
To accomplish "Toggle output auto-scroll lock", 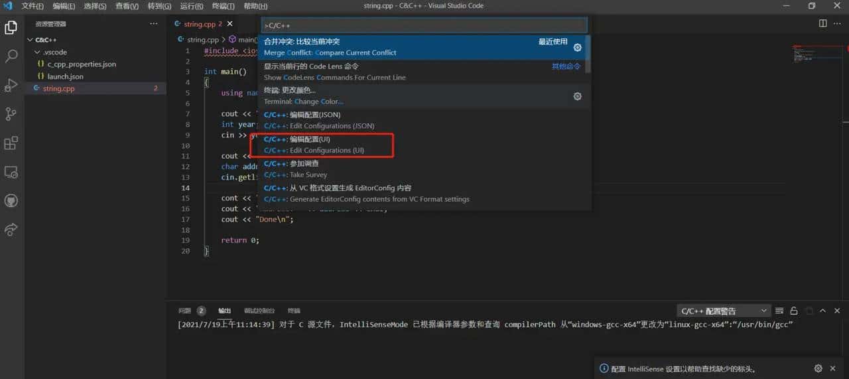I will [794, 311].
